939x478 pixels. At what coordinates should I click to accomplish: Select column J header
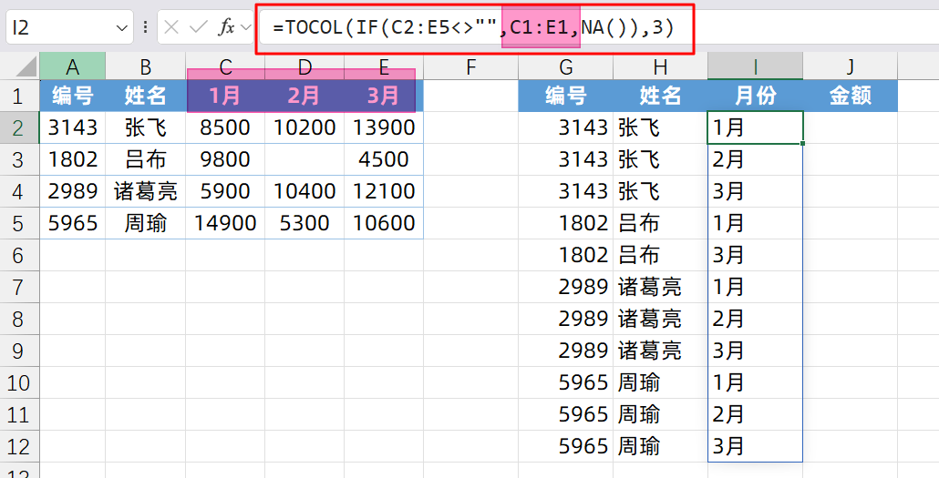pos(851,66)
